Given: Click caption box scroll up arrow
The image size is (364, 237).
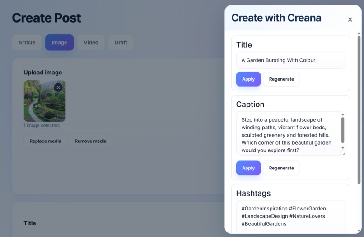Looking at the screenshot, I should tap(343, 114).
